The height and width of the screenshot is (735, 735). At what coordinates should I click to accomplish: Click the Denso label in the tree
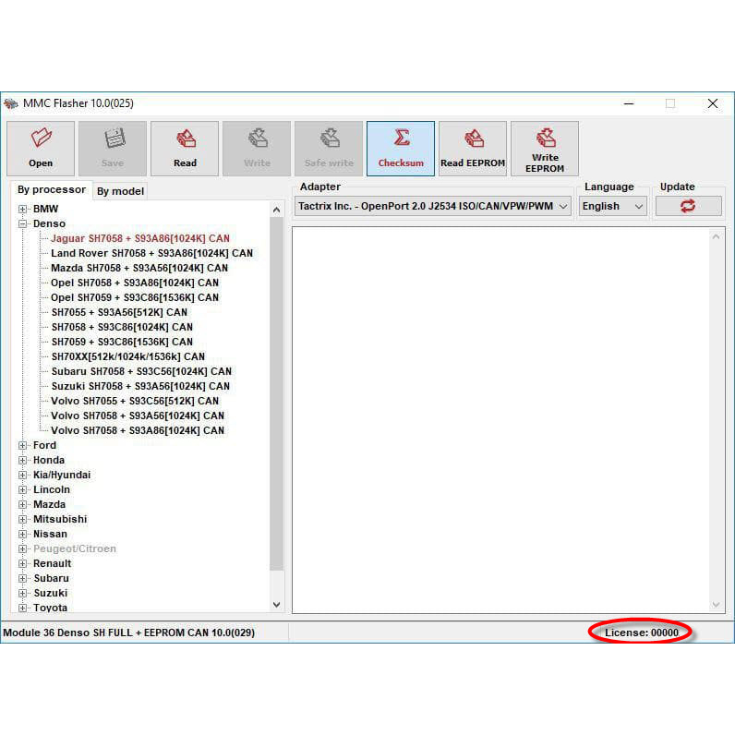coord(49,223)
